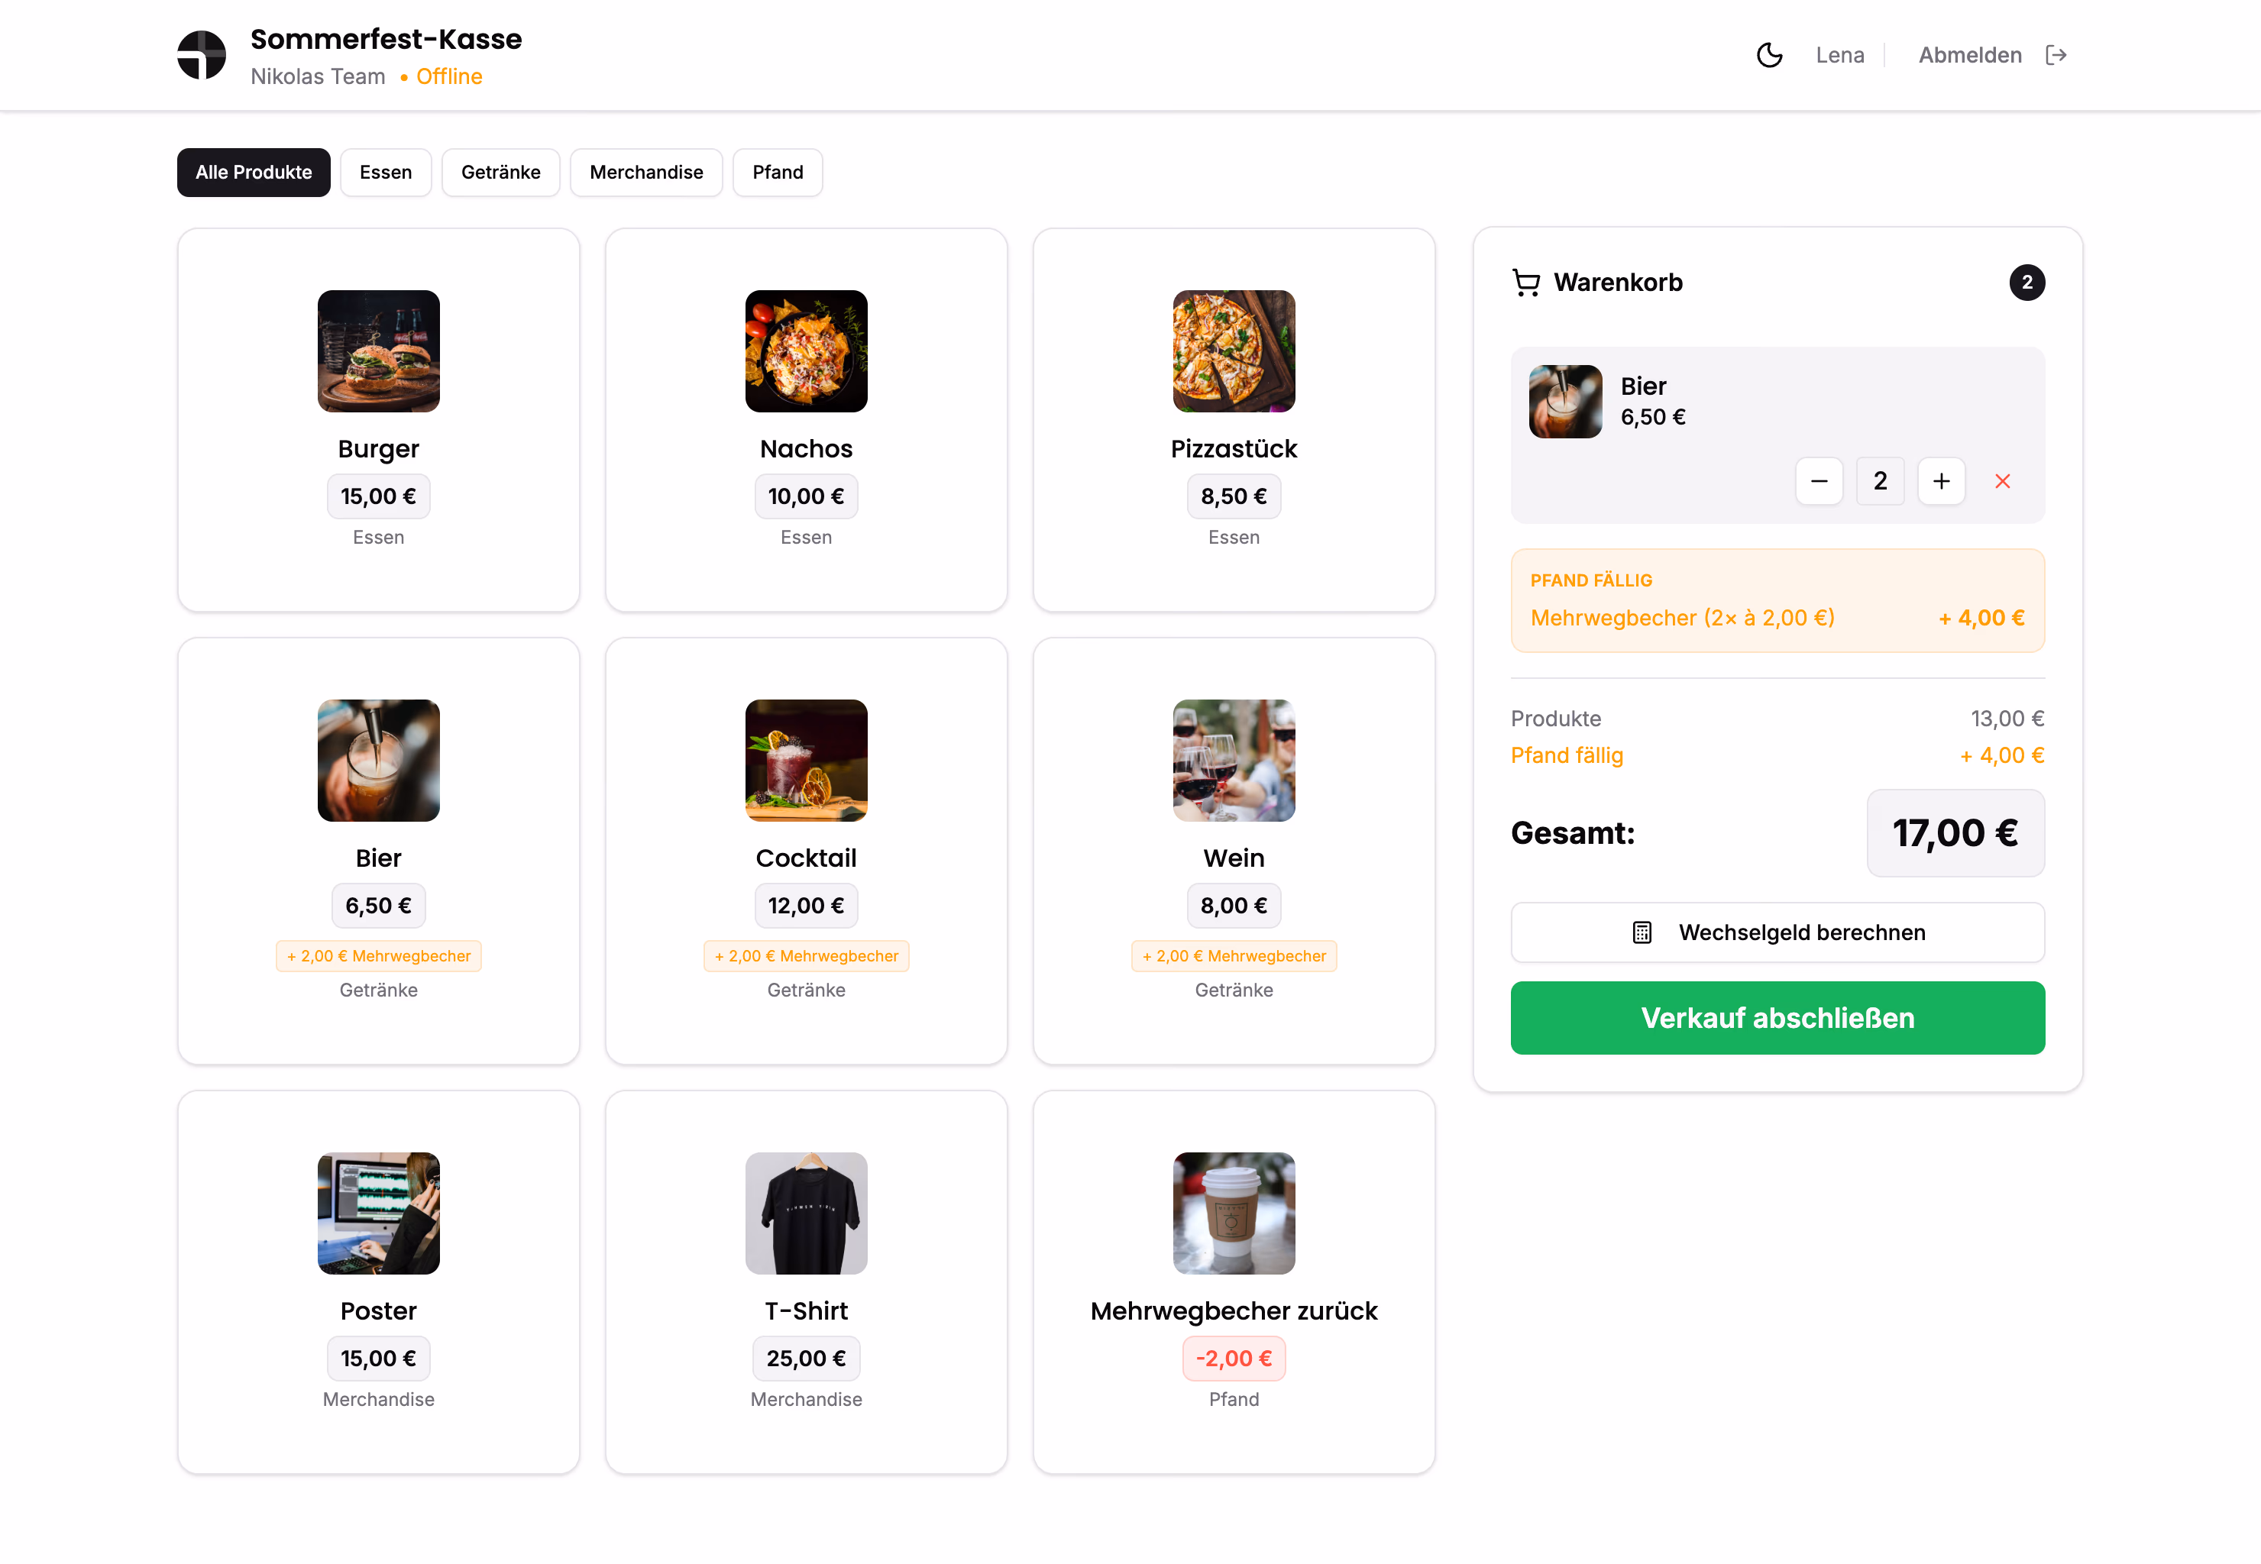Click Abmelden to sign out
The height and width of the screenshot is (1564, 2261).
click(x=1970, y=55)
